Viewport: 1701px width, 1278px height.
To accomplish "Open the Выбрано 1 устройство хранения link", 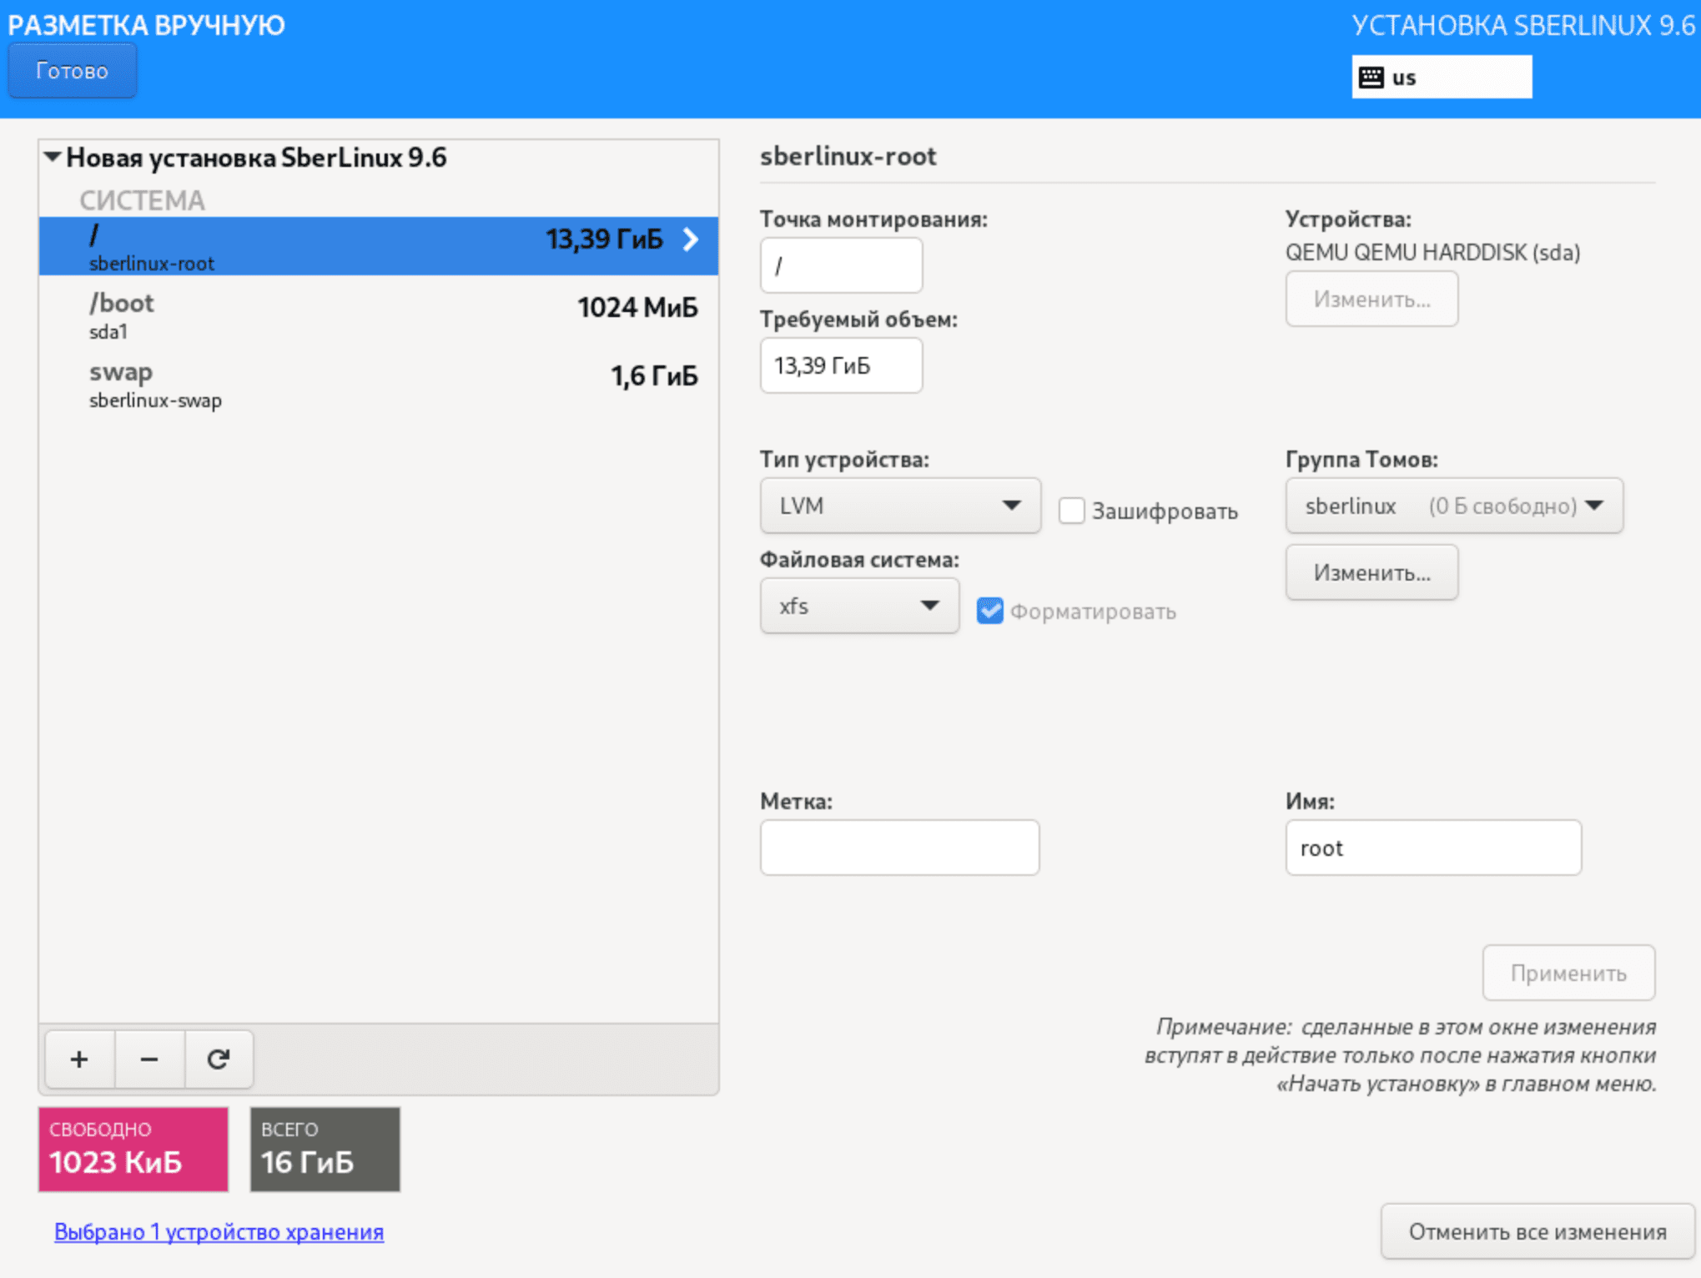I will pos(219,1231).
